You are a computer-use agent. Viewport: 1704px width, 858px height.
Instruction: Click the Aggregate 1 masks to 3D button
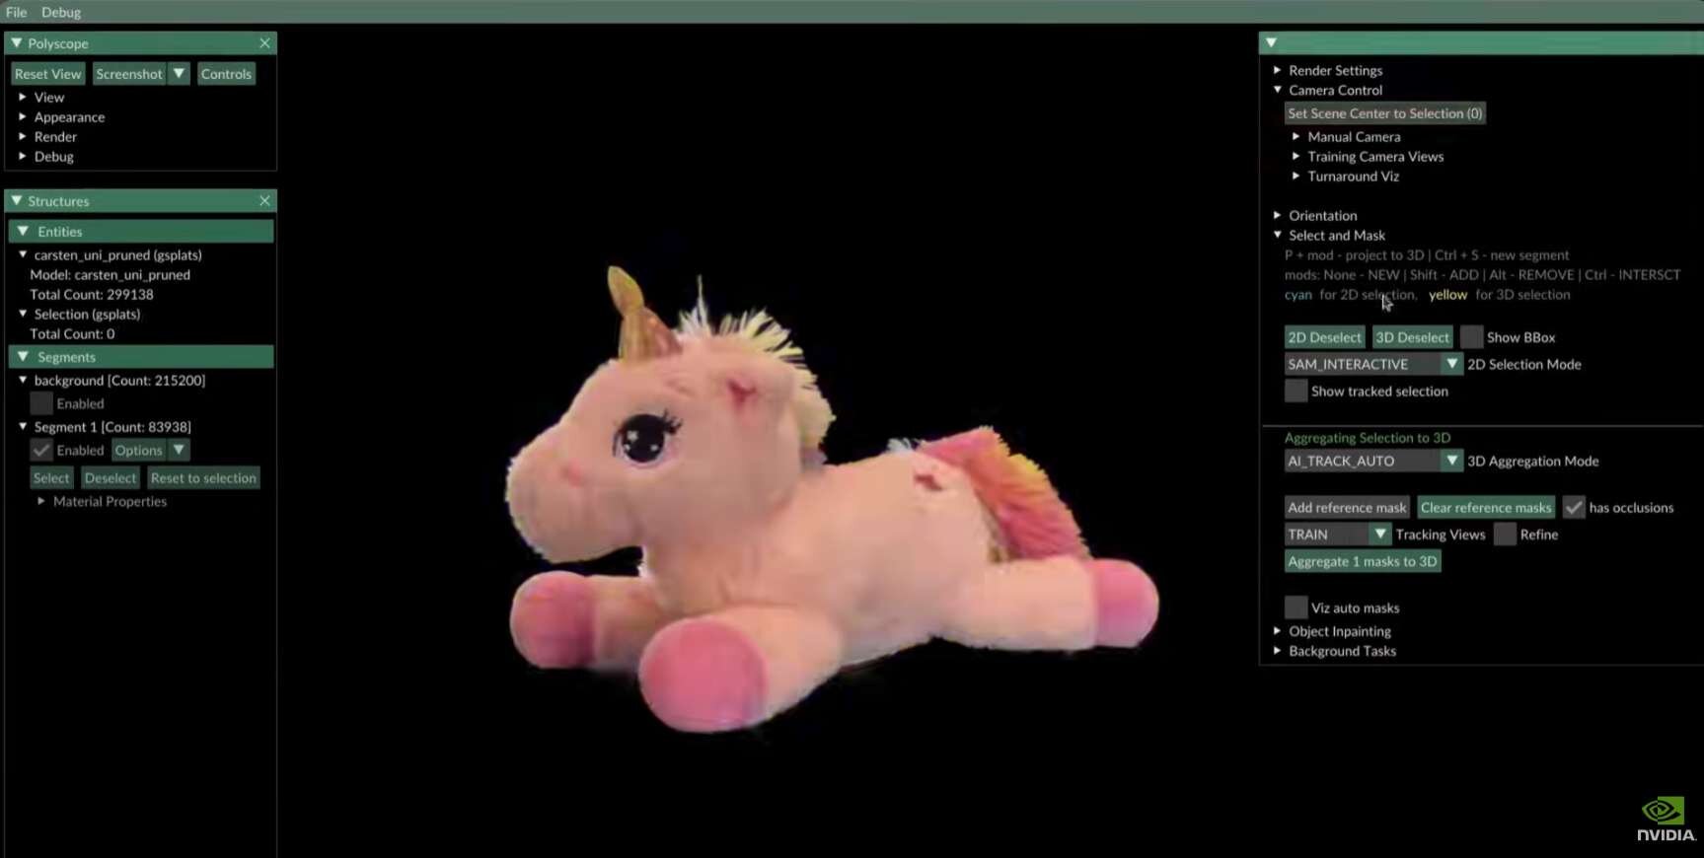click(1362, 562)
